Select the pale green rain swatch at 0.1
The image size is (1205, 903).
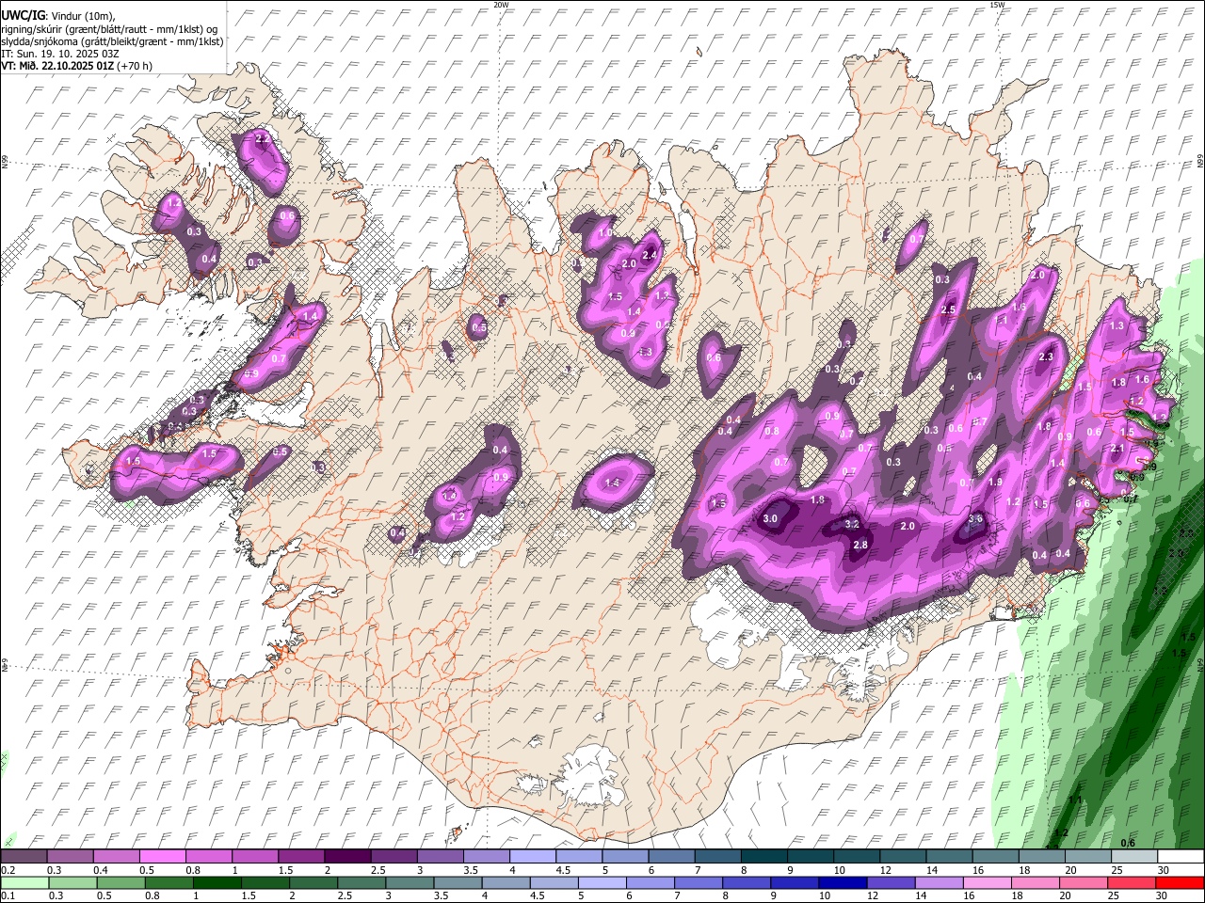(24, 883)
